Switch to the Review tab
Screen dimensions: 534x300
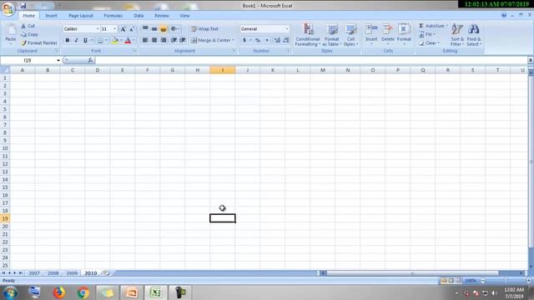161,16
